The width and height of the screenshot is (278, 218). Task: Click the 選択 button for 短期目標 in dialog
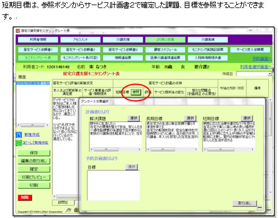click(x=247, y=118)
